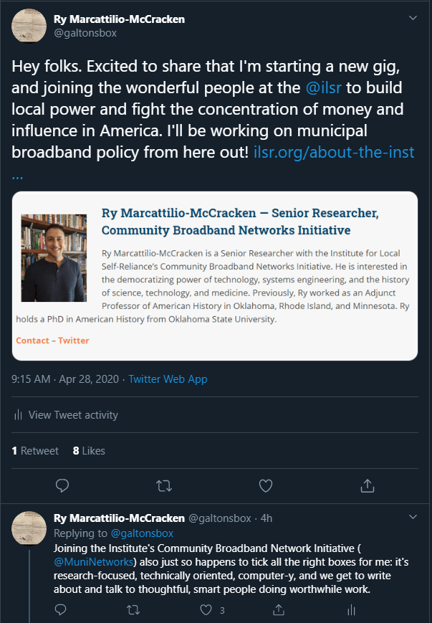Like the main new gig tweet

(266, 486)
